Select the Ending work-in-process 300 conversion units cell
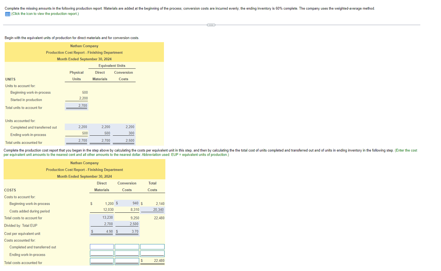 [x=131, y=133]
